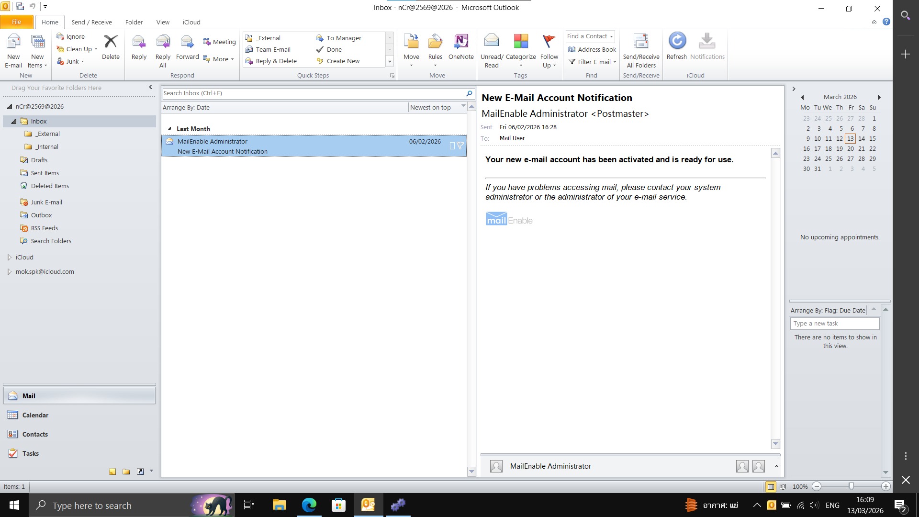Expand the iCloud folder tree

[9, 258]
